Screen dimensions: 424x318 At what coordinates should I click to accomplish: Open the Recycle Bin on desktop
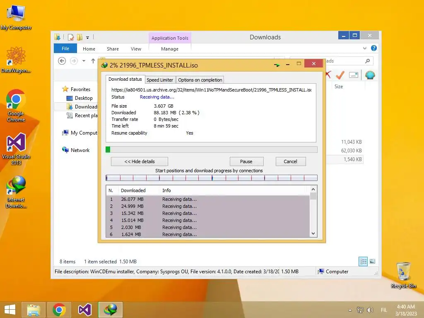pos(403,275)
